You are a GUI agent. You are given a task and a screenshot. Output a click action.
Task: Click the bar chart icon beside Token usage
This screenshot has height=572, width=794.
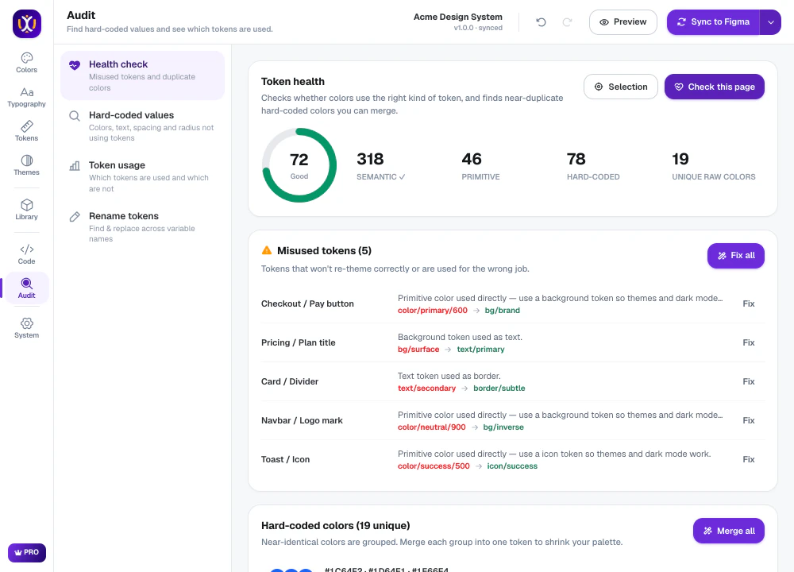pos(75,166)
